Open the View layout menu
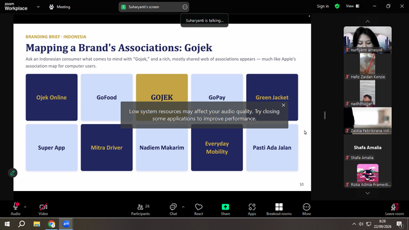 [x=353, y=6]
